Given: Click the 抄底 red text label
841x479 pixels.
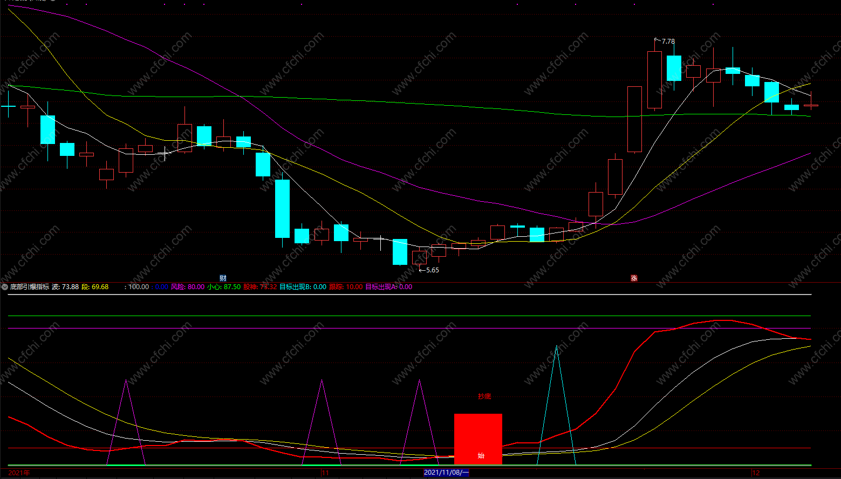Looking at the screenshot, I should (x=484, y=396).
